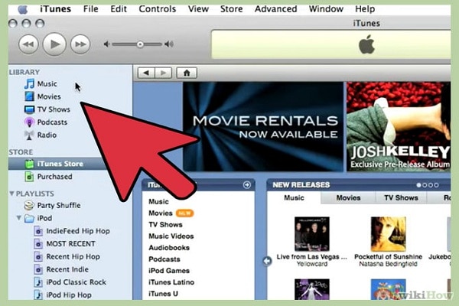Select fourth page dot in New Releases
This screenshot has width=459, height=306.
[x=436, y=185]
